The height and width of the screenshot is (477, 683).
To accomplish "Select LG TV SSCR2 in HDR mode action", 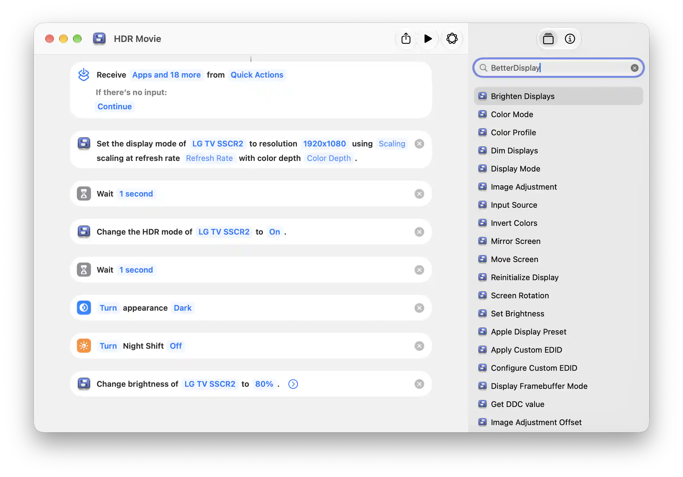I will (224, 232).
